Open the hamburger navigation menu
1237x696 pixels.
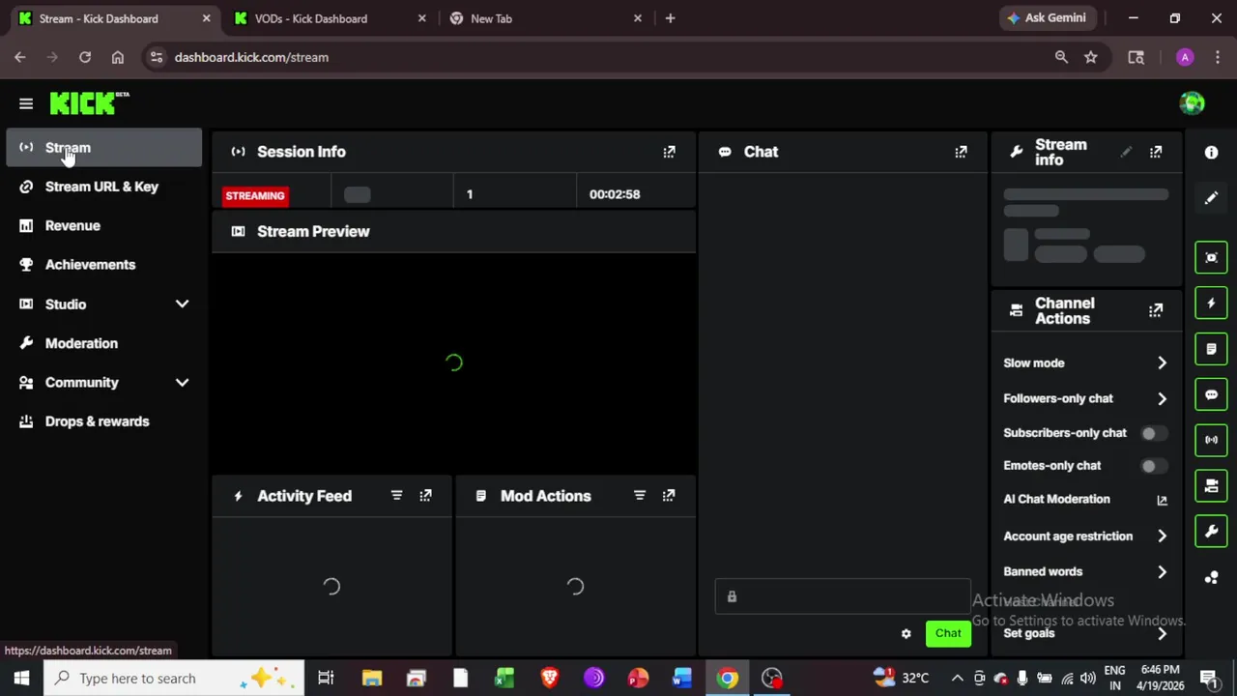point(26,103)
